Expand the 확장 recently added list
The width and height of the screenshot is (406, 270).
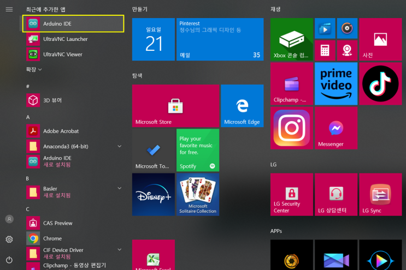coord(34,69)
